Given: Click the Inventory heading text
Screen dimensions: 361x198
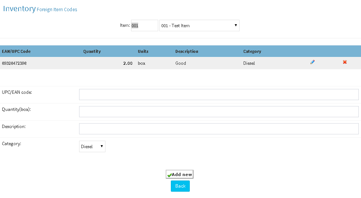Looking at the screenshot, I should (x=19, y=9).
